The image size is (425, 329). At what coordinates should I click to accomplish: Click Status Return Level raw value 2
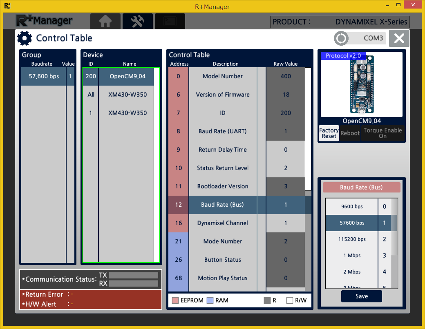pyautogui.click(x=286, y=168)
